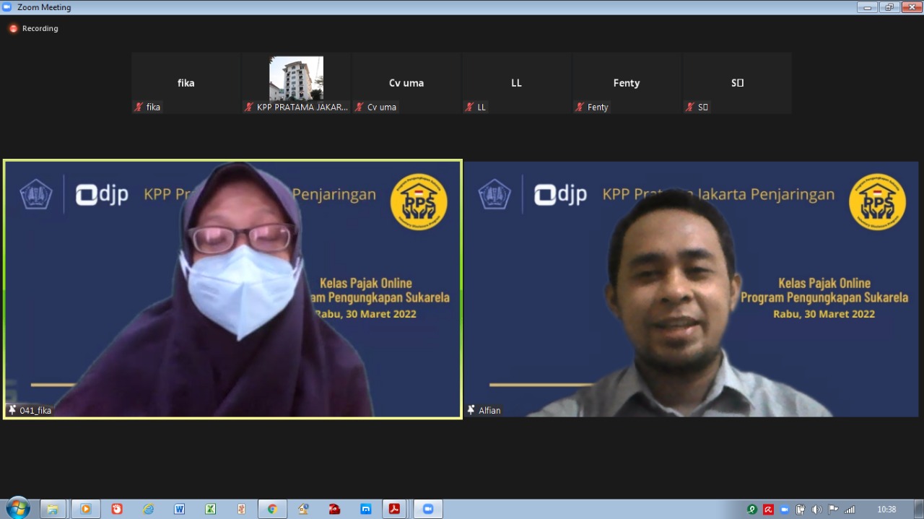This screenshot has height=519, width=924.
Task: Open Google Chrome from the taskbar
Action: (272, 509)
